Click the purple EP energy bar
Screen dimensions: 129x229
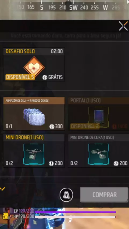[x=75, y=212]
